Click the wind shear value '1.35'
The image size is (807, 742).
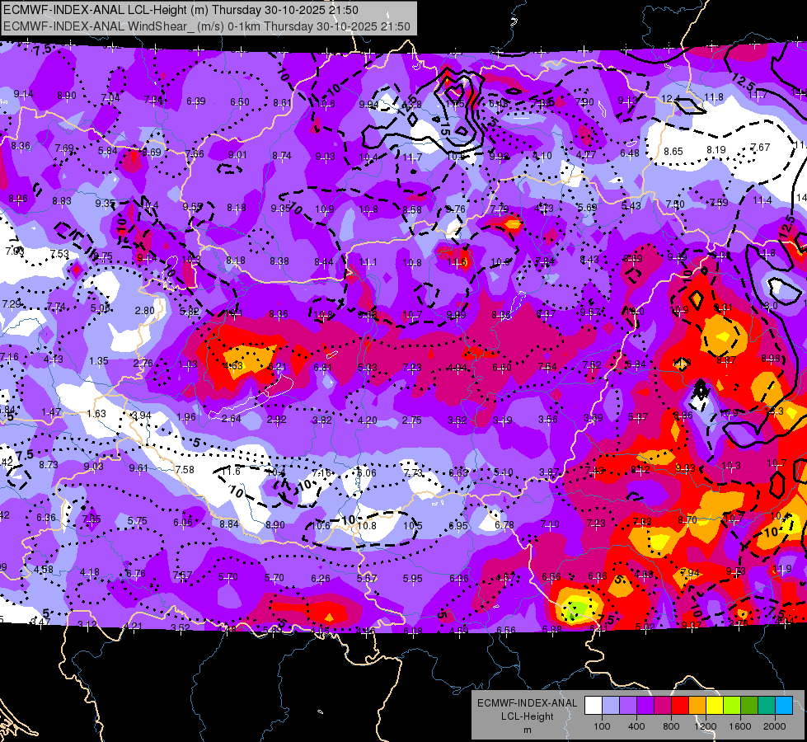click(98, 360)
